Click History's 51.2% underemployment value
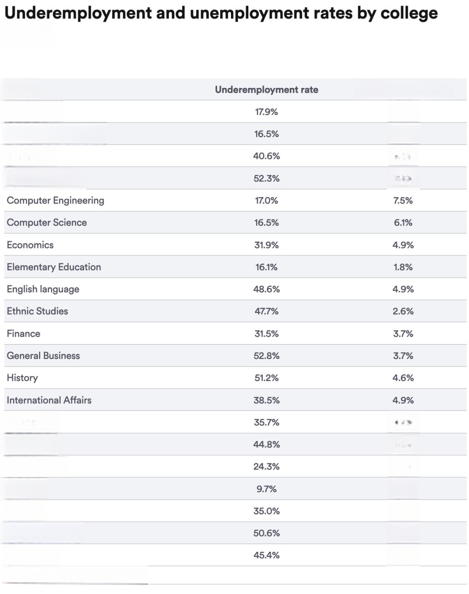Viewport: 469px width, 594px height. (x=267, y=378)
